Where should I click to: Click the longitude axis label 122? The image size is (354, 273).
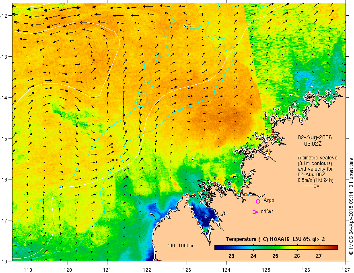click(x=147, y=270)
